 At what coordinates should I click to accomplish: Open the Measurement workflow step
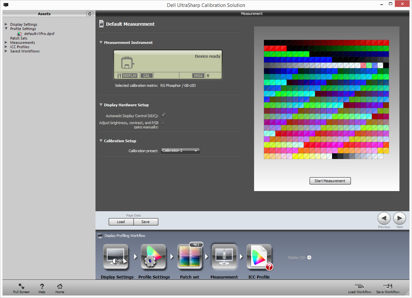pos(224,256)
